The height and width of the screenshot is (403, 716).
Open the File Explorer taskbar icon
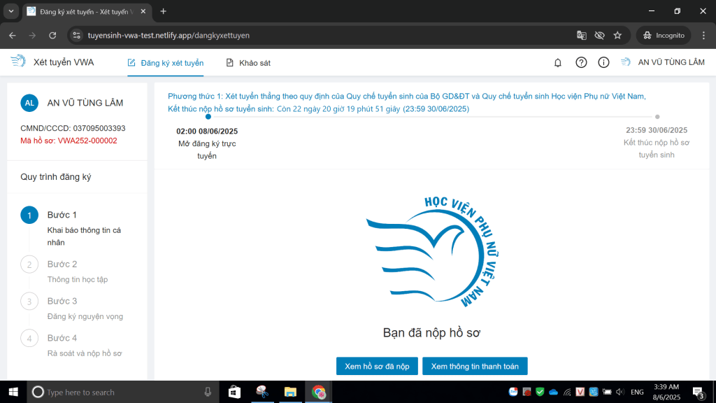[x=290, y=392]
